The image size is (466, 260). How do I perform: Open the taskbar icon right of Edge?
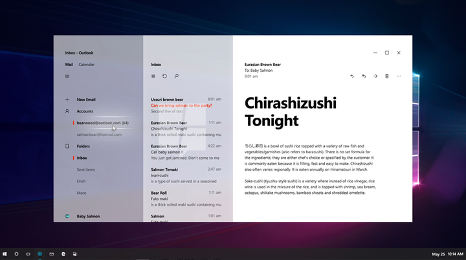tap(75, 254)
